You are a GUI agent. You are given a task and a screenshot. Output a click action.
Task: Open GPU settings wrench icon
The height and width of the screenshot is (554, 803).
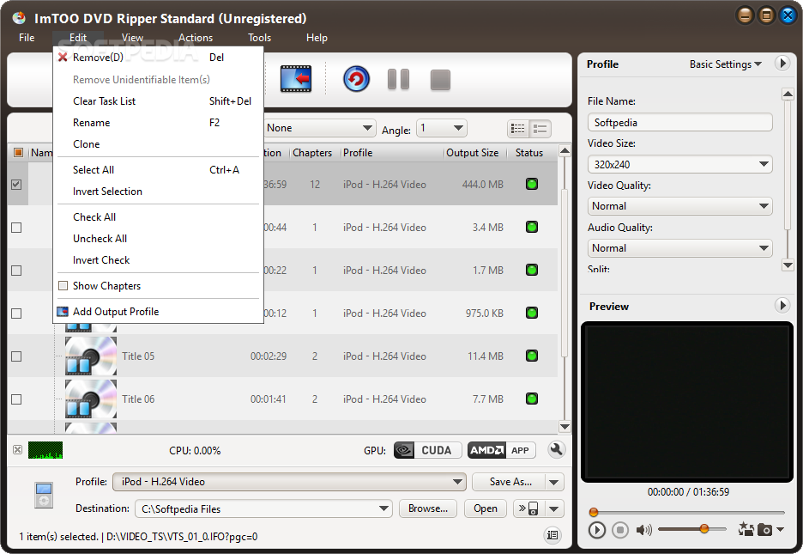pos(556,450)
